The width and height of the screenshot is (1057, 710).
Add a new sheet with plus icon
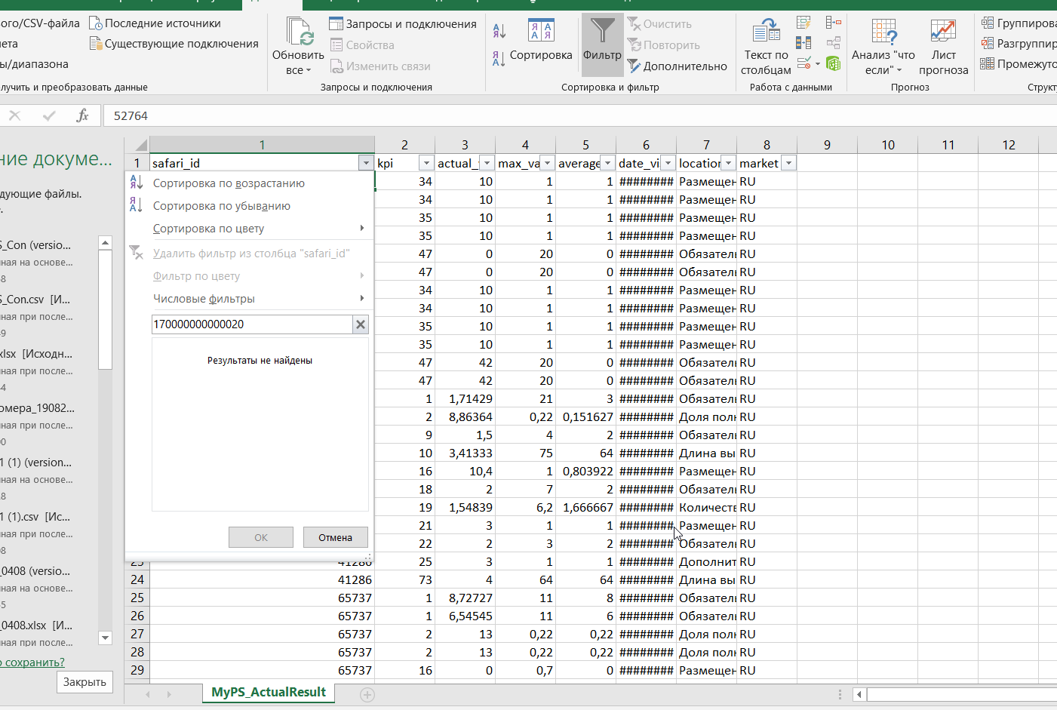[x=367, y=695]
